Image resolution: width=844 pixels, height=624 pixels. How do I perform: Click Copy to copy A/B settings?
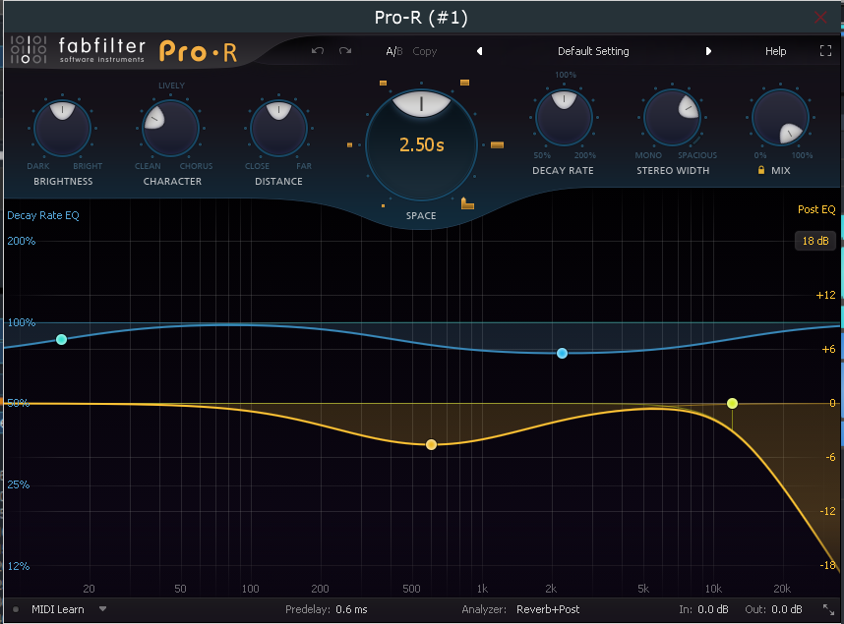425,51
